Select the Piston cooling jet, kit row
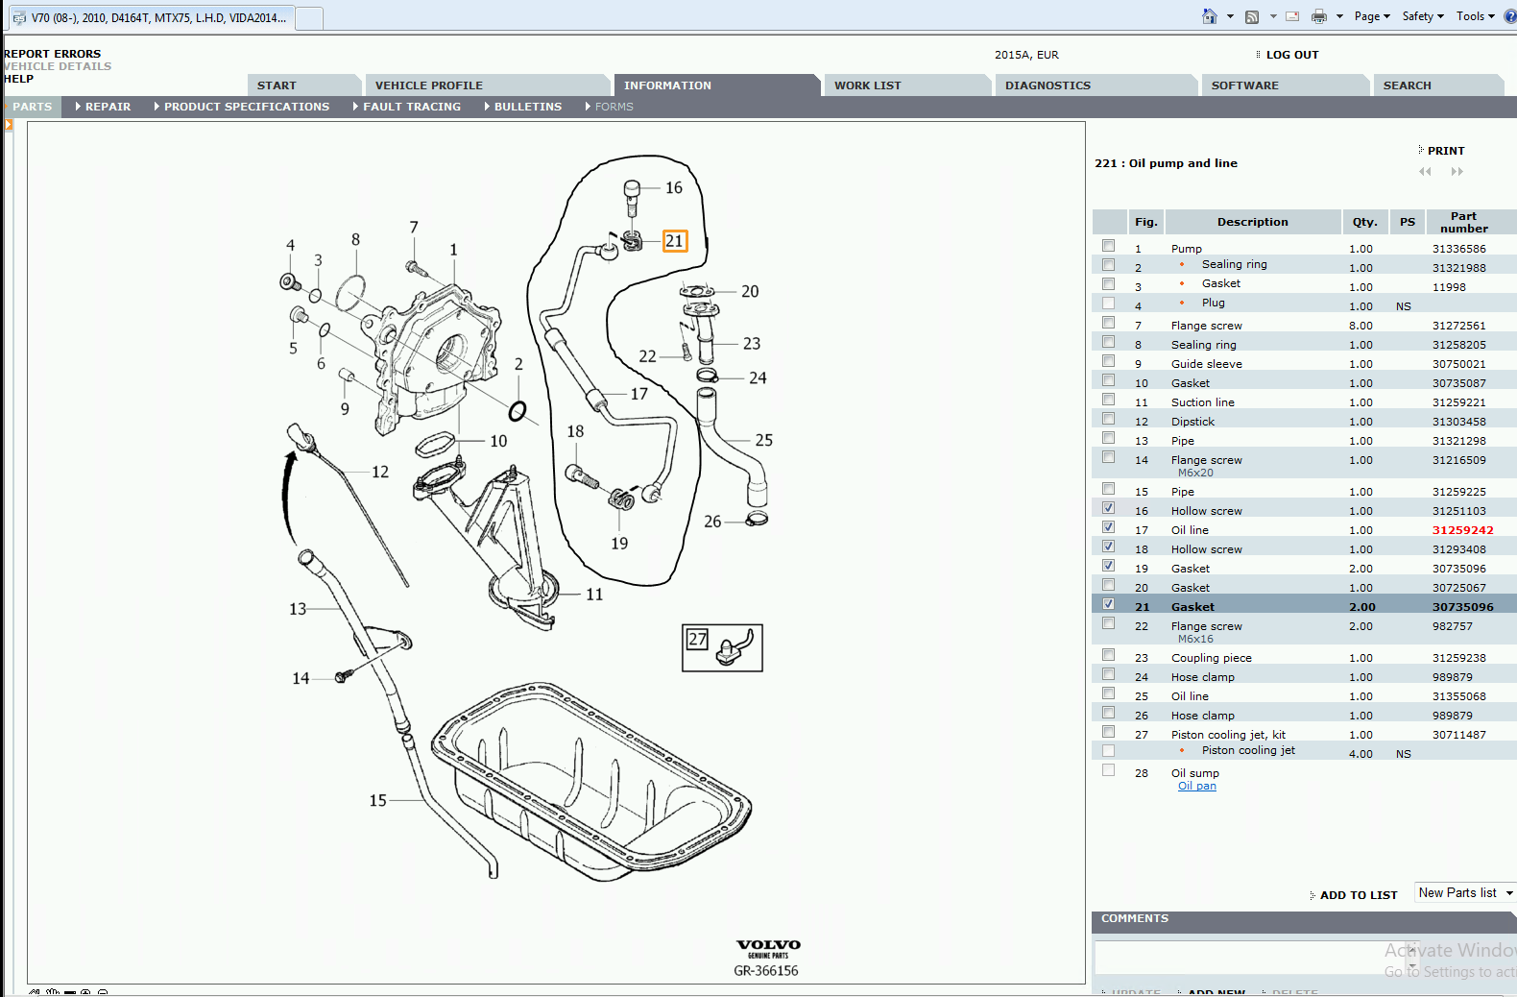Screen dimensions: 1517x997 click(1304, 735)
